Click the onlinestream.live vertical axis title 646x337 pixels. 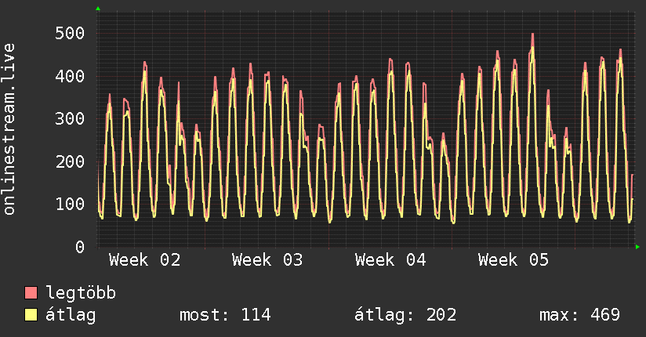tap(10, 129)
